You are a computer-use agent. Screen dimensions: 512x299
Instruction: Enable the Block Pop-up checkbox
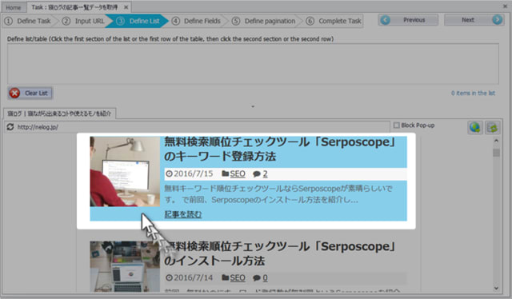pyautogui.click(x=397, y=126)
